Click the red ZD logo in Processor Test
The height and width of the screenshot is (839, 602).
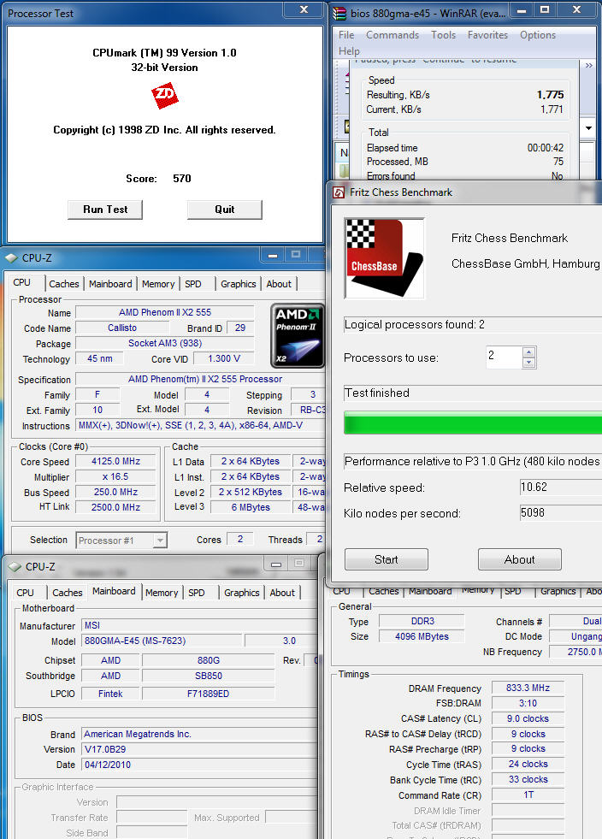pyautogui.click(x=165, y=95)
